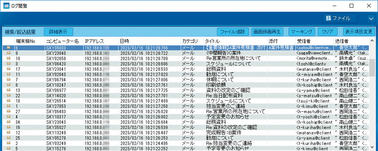
Task: Click mail icon in row SKY35033
Action: (8, 48)
